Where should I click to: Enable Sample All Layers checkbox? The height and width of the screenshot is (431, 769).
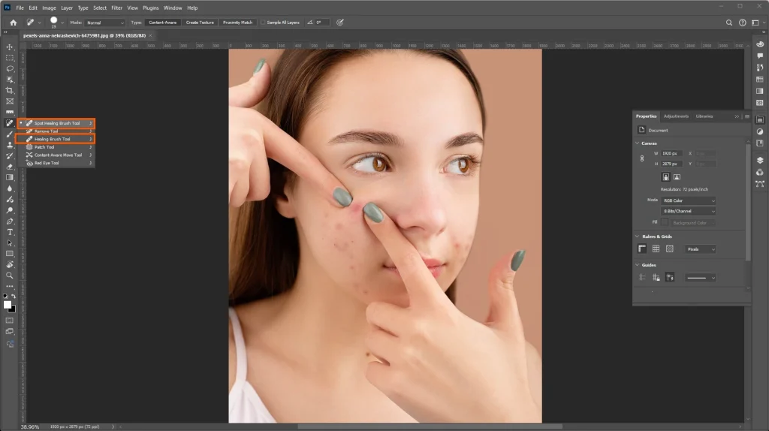tap(263, 23)
